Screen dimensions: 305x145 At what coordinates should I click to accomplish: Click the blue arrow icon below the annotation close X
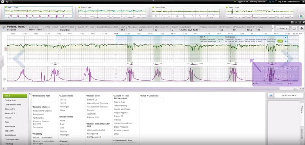tap(286, 41)
